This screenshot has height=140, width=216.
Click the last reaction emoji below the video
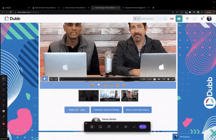click(124, 85)
